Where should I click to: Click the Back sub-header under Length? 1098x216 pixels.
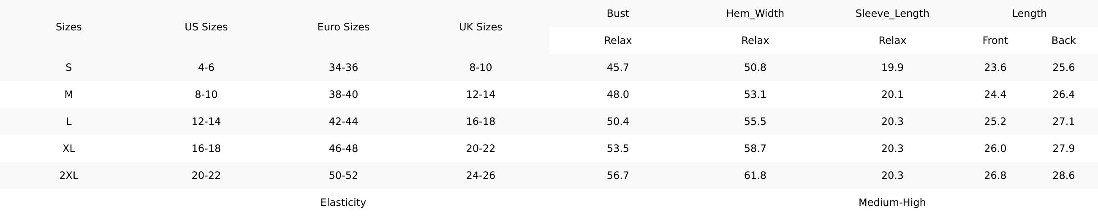tap(1063, 40)
